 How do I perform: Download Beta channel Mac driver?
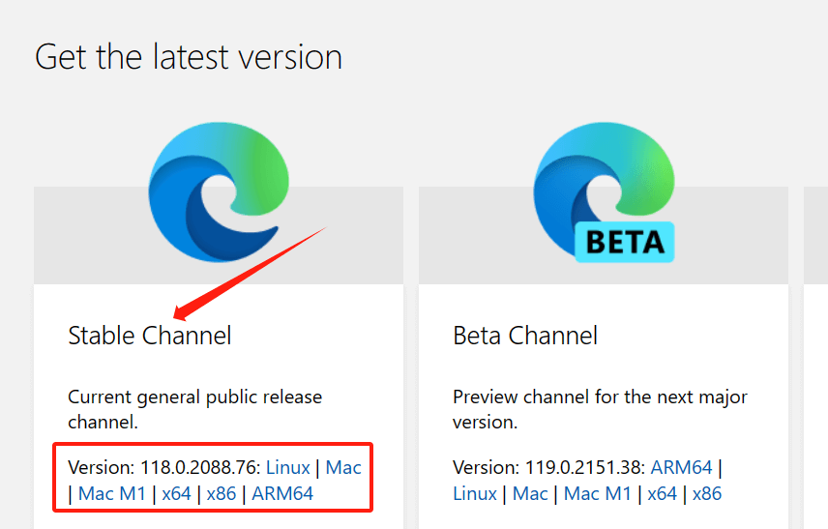pyautogui.click(x=530, y=493)
